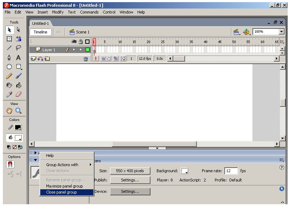Toggle Onion Skin Outlines button
Viewport: 292px width, 206px height.
[x=109, y=59]
